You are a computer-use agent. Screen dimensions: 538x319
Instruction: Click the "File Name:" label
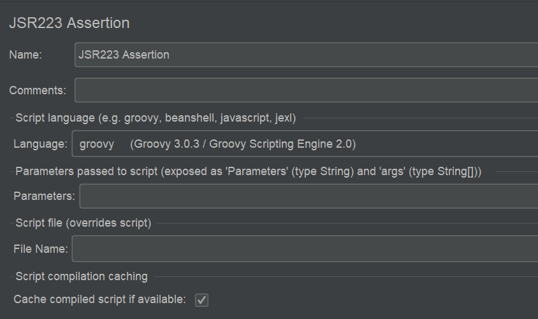point(41,249)
